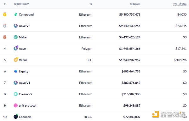Image resolution: width=189 pixels, height=121 pixels.
Task: Click the Compound logo icon
Action: pos(16,14)
